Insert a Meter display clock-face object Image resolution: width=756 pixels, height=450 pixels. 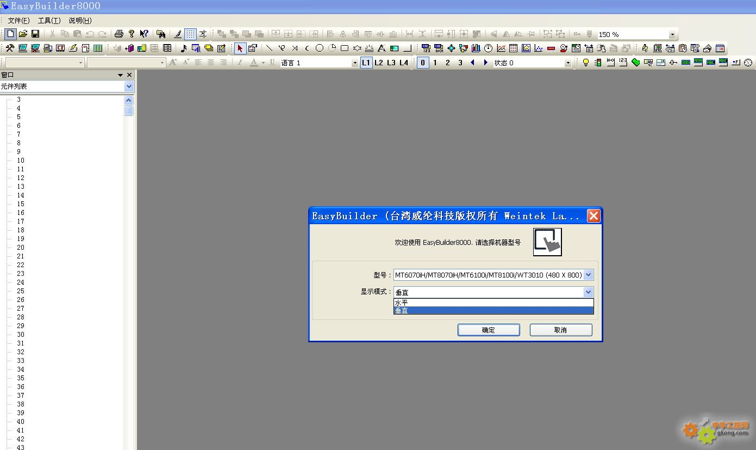[x=488, y=48]
